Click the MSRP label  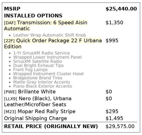coord(12,9)
